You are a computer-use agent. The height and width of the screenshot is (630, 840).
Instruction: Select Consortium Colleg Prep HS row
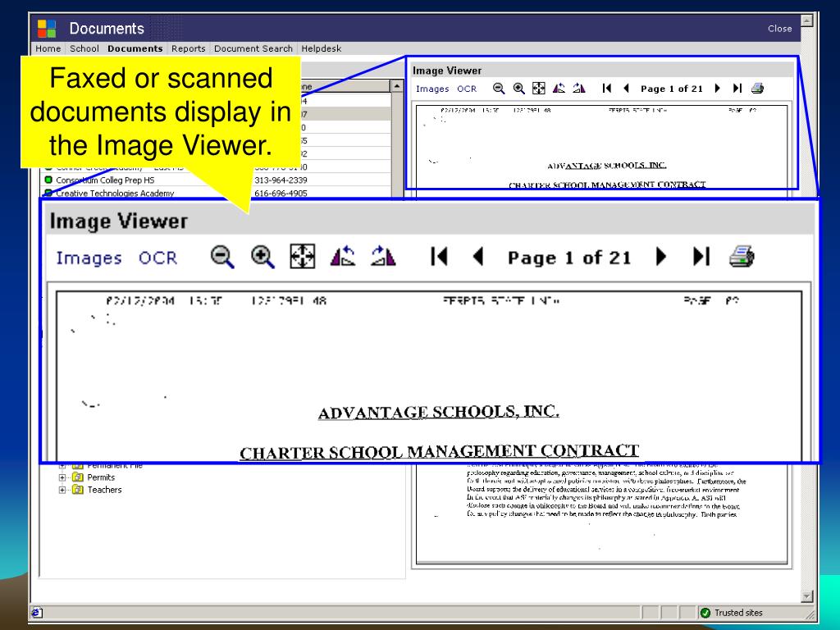pyautogui.click(x=217, y=180)
